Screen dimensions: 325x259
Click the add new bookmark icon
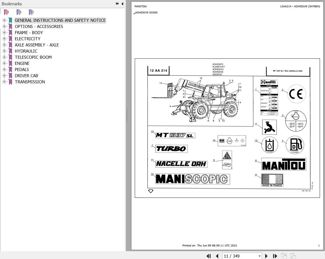[19, 12]
